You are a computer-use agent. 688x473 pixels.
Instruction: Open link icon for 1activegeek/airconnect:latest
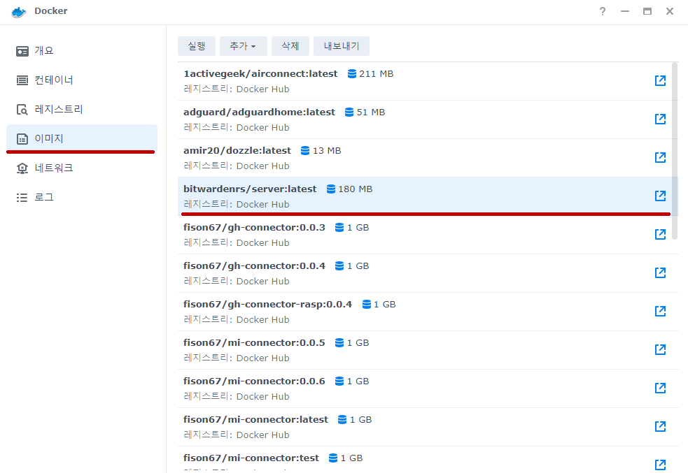(x=661, y=80)
